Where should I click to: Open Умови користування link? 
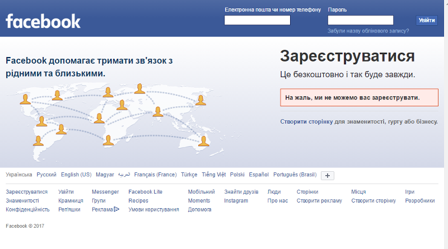point(153,210)
